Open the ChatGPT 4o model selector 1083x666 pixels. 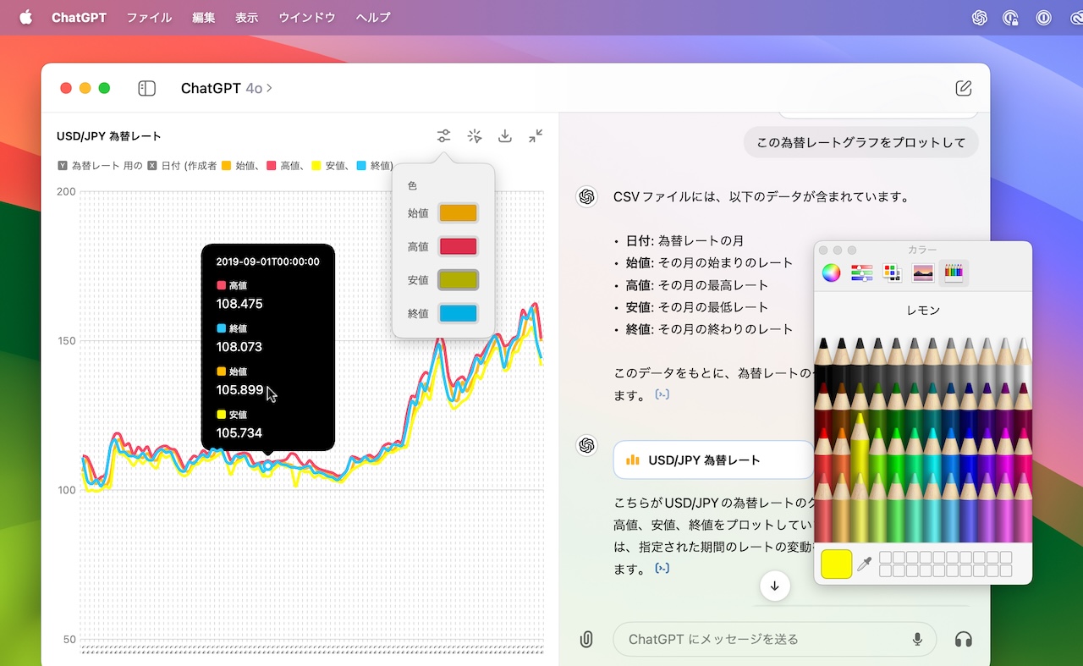click(226, 88)
